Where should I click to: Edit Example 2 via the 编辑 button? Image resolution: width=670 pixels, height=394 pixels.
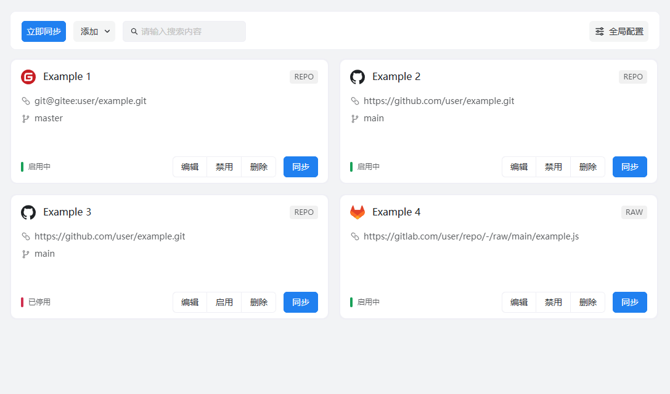pyautogui.click(x=519, y=167)
